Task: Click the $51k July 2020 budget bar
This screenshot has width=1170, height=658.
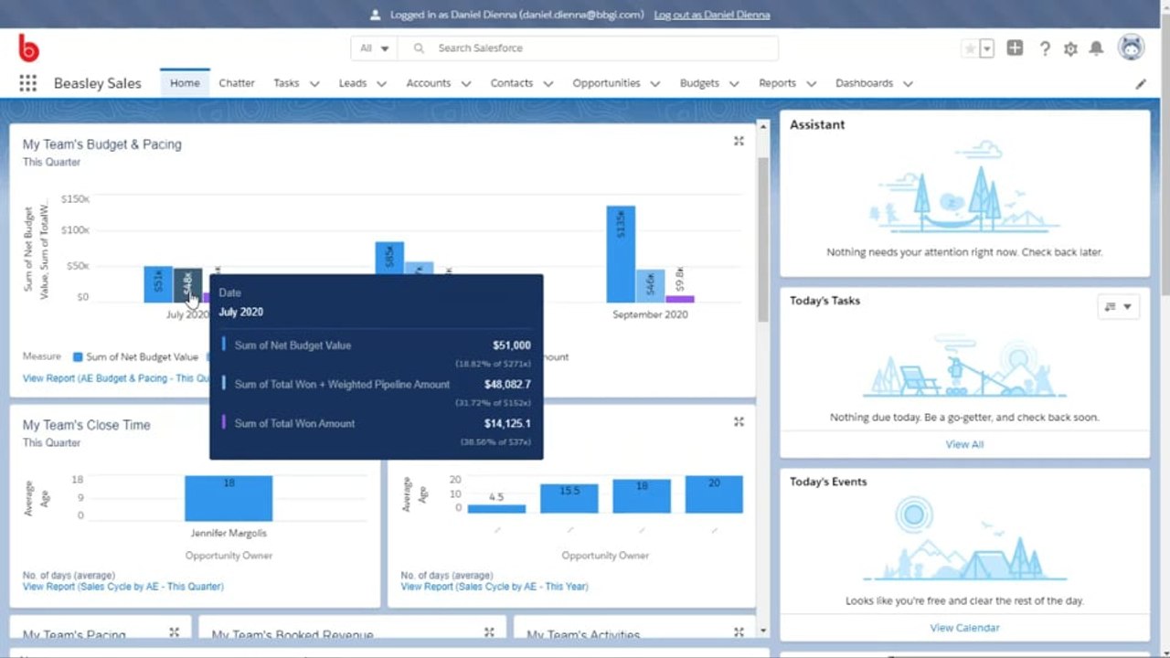Action: click(x=158, y=284)
